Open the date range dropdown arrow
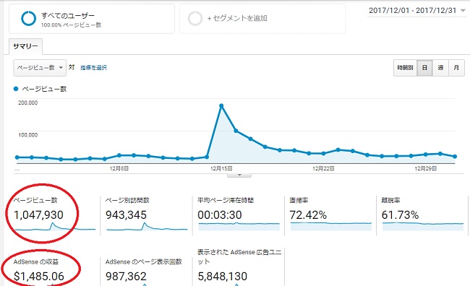Image resolution: width=470 pixels, height=286 pixels. tap(463, 11)
